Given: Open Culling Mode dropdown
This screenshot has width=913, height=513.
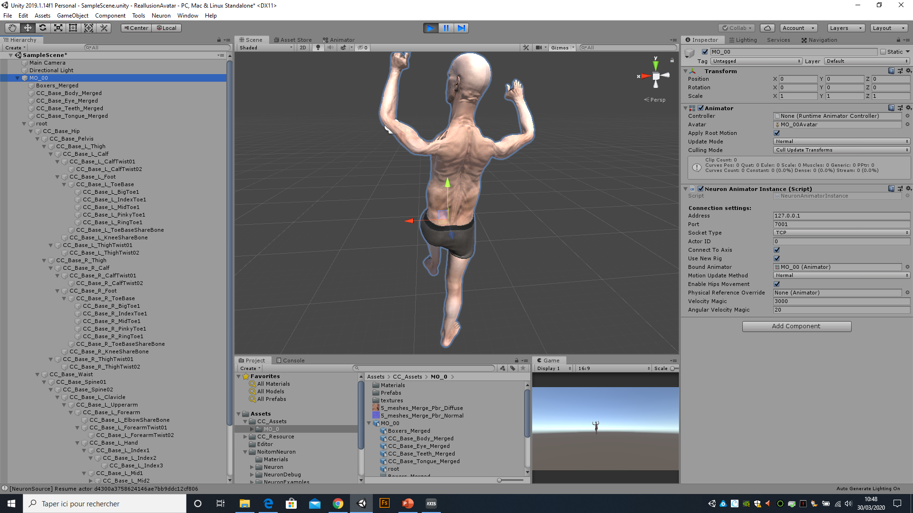Looking at the screenshot, I should [x=842, y=150].
